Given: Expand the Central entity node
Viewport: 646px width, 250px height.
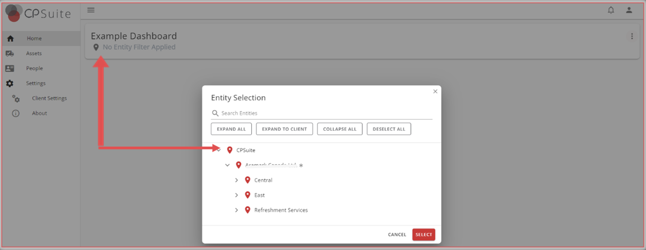Looking at the screenshot, I should tap(237, 180).
